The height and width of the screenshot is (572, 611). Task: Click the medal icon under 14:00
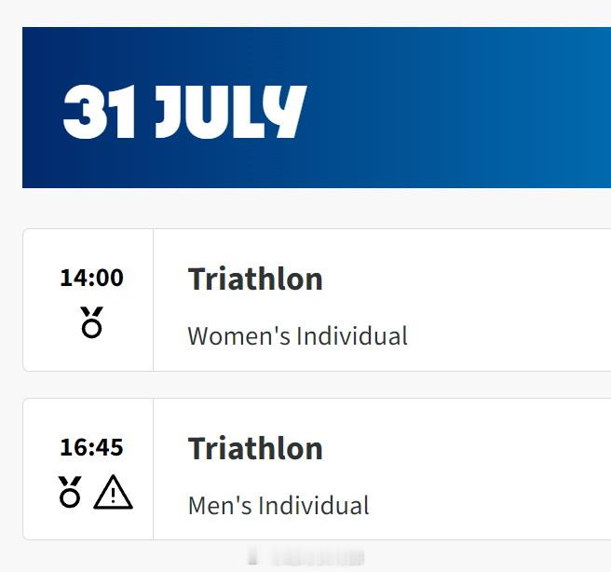(91, 322)
